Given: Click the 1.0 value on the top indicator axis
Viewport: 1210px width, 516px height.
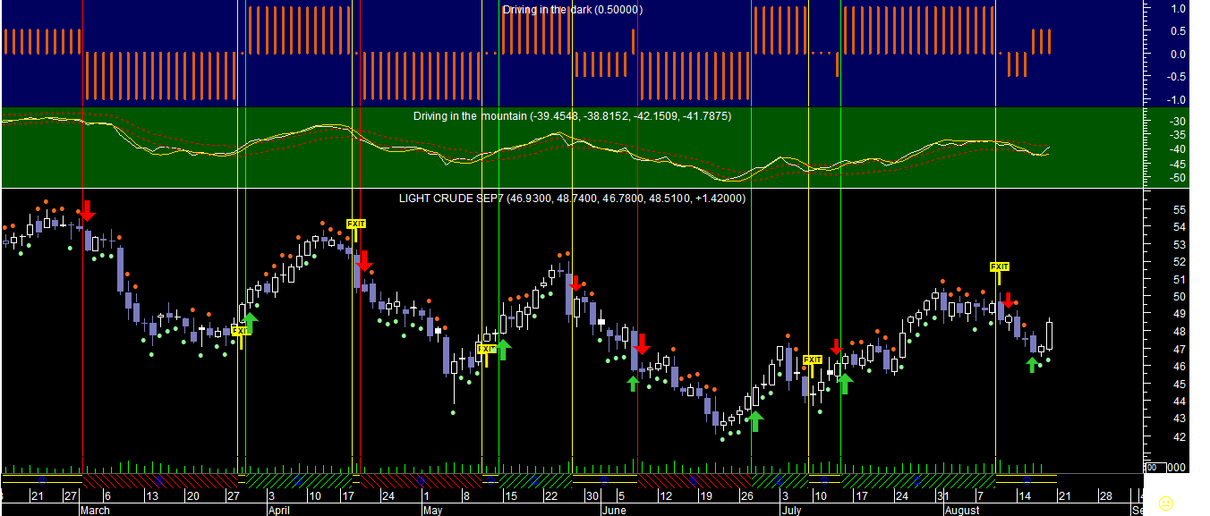Looking at the screenshot, I should click(x=1179, y=8).
